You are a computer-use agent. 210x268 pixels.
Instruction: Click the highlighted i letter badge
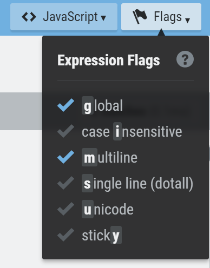(x=117, y=131)
